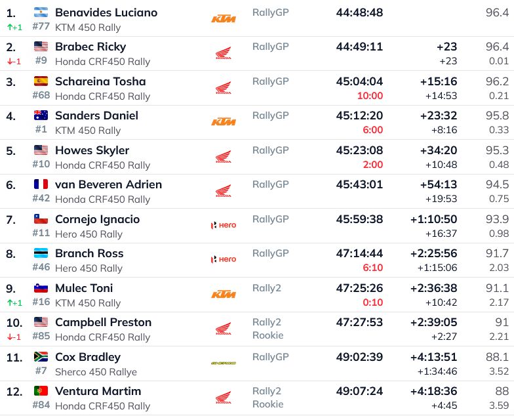514x416 pixels.
Task: Click the Honda logo in Brabec Ricky's row
Action: [223, 53]
